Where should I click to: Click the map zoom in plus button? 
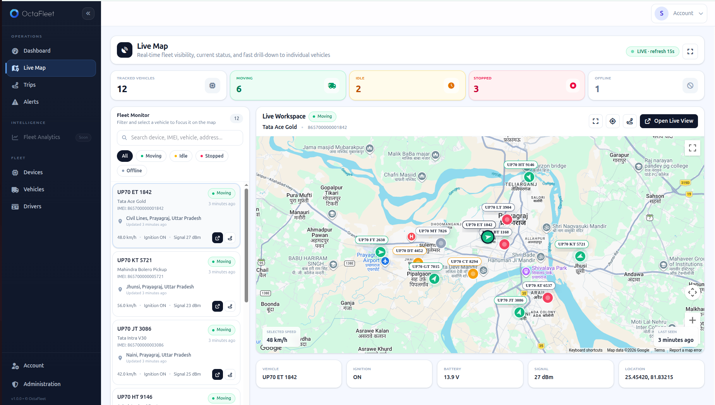(693, 320)
